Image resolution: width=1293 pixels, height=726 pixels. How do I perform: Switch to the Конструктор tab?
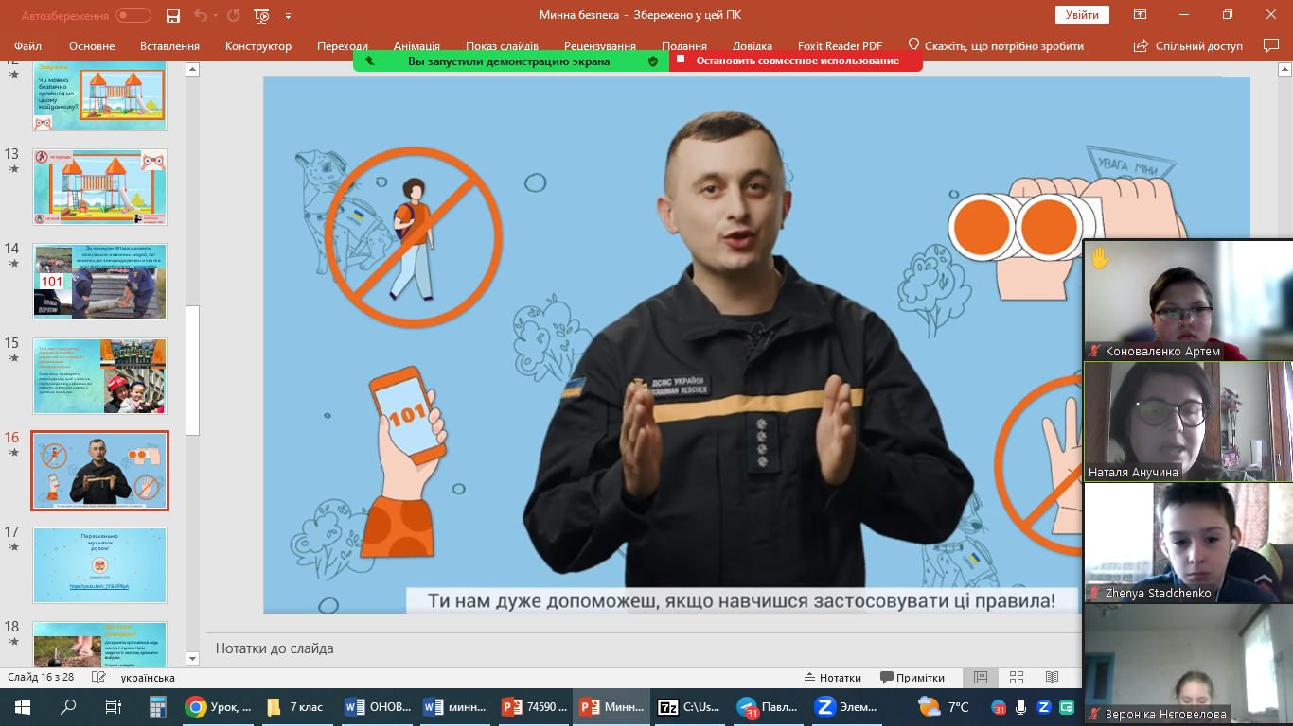[258, 46]
